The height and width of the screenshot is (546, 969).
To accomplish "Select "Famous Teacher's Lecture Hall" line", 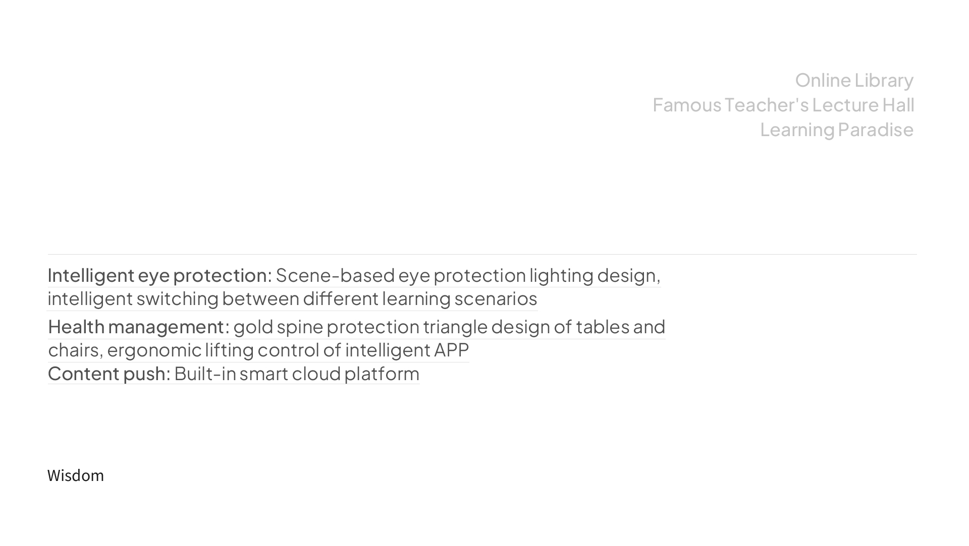I will (x=783, y=105).
